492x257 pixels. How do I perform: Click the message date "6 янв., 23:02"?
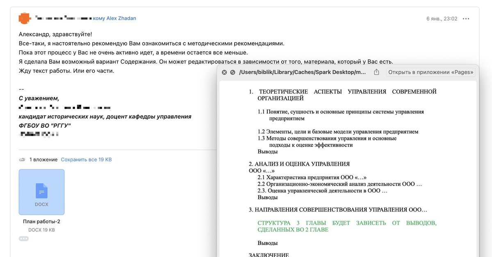[442, 19]
